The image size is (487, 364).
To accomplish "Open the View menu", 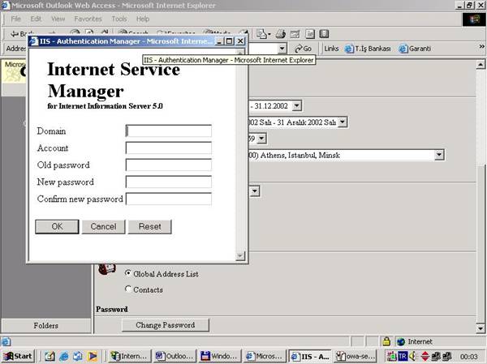I will [x=58, y=19].
